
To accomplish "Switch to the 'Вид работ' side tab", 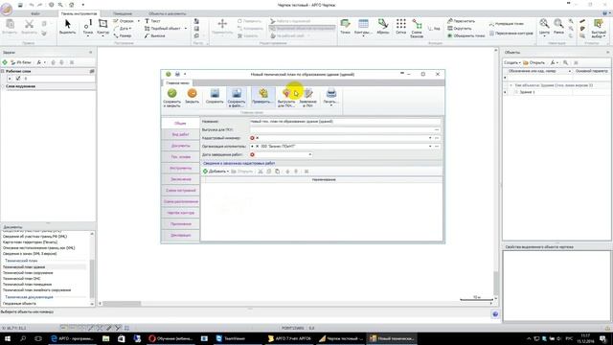I will (180, 134).
